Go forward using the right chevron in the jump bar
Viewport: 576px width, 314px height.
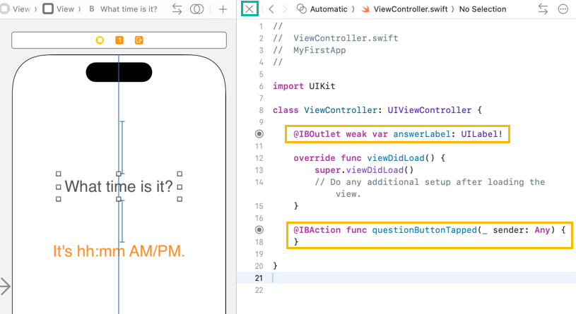pyautogui.click(x=284, y=9)
